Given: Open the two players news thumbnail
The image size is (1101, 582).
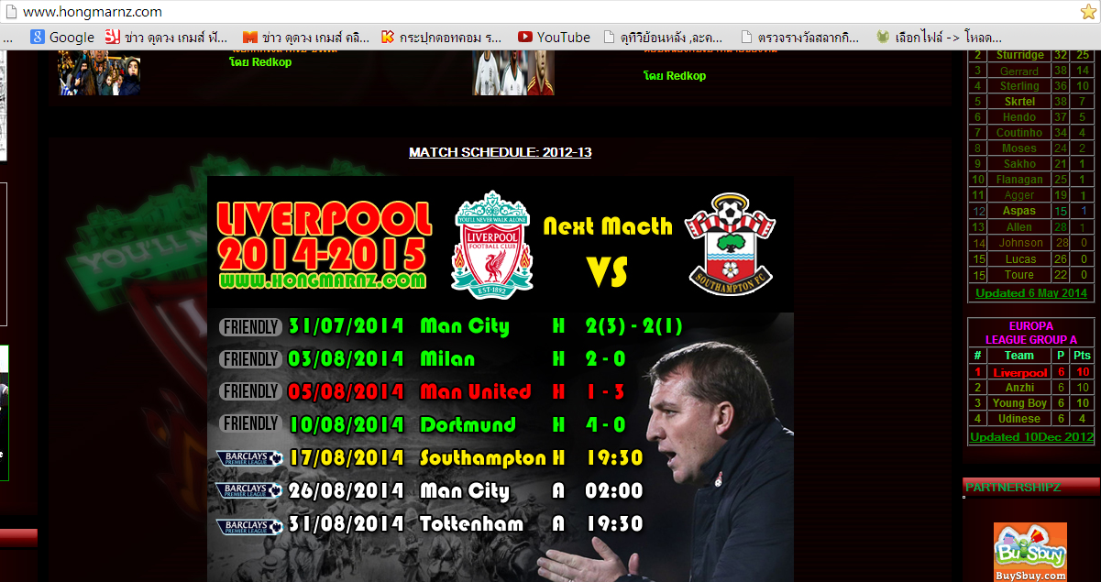Looking at the screenshot, I should point(513,72).
